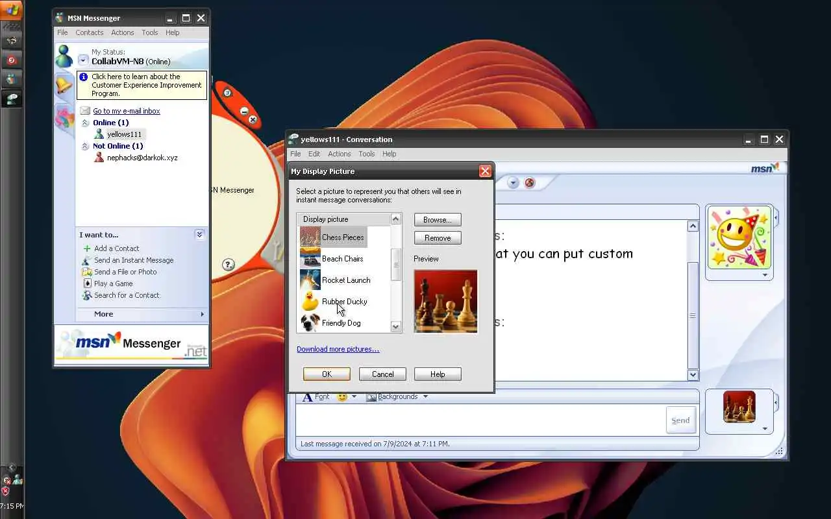Select the Chess Pieces display picture
Screen dimensions: 831x519
tap(334, 237)
